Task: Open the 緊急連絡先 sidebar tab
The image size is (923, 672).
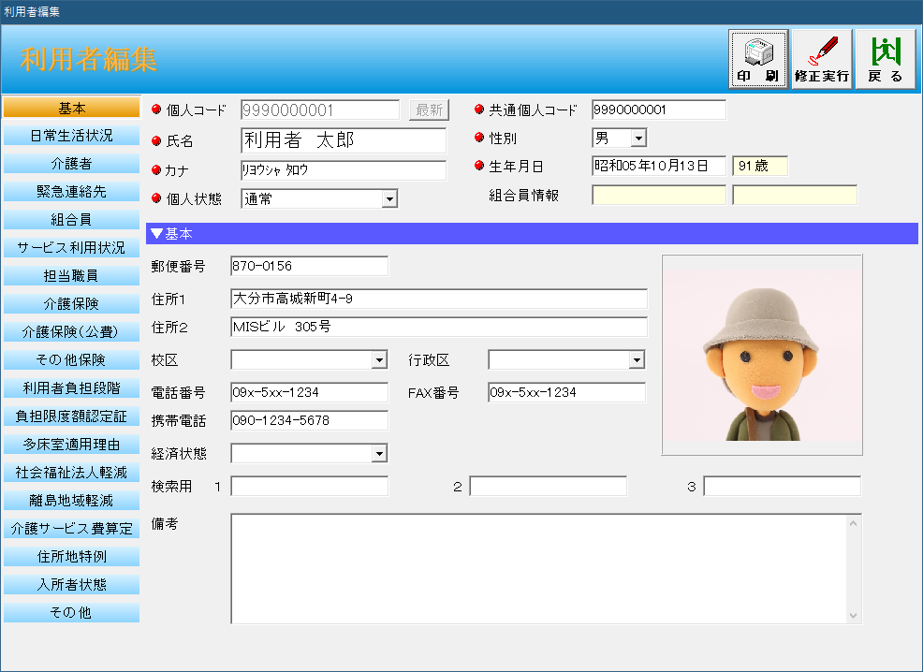Action: pos(71,192)
